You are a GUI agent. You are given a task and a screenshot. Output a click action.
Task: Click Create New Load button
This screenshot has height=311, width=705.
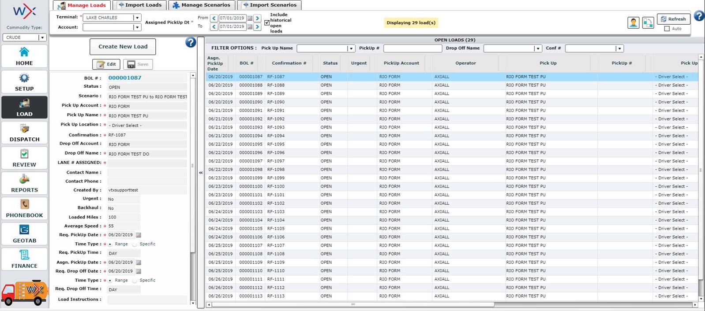tap(123, 47)
